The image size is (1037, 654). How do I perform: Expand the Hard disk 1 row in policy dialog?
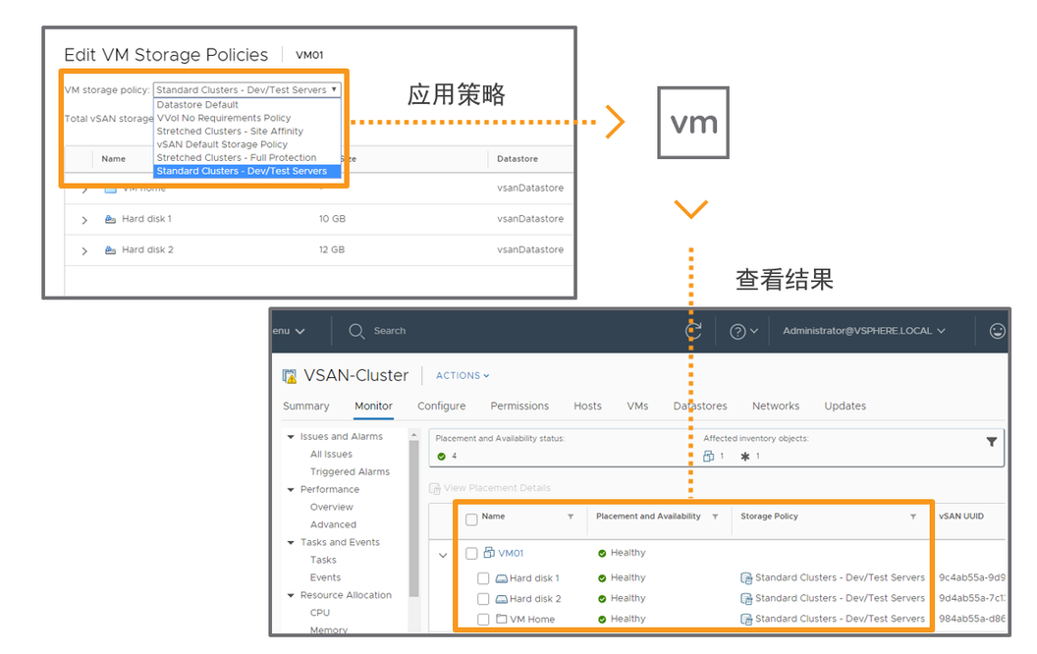pos(84,220)
